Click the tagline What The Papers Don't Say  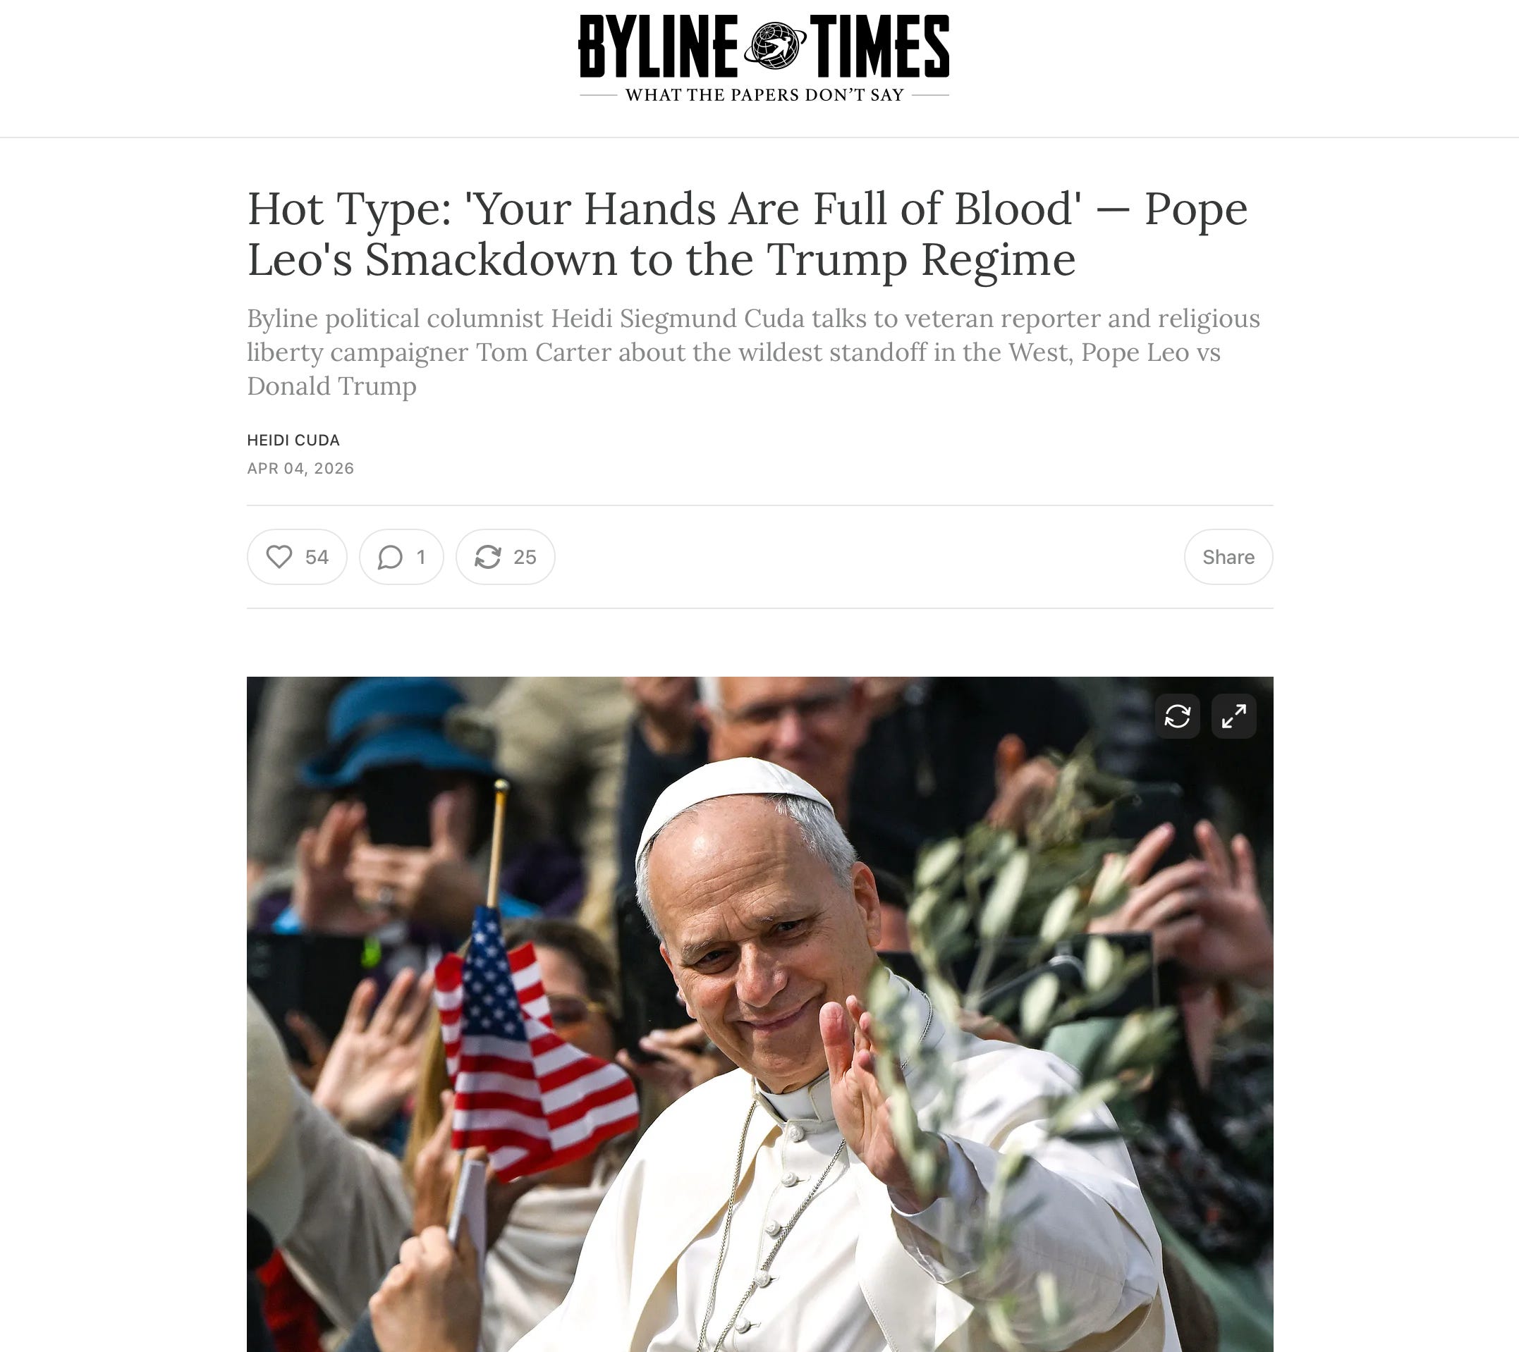pos(764,95)
